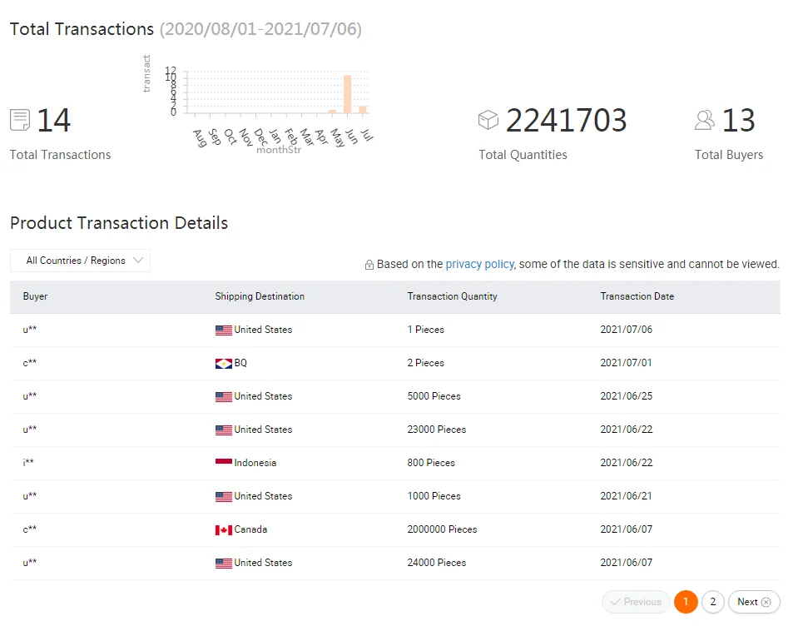Click the Total Transactions document icon

tap(20, 120)
